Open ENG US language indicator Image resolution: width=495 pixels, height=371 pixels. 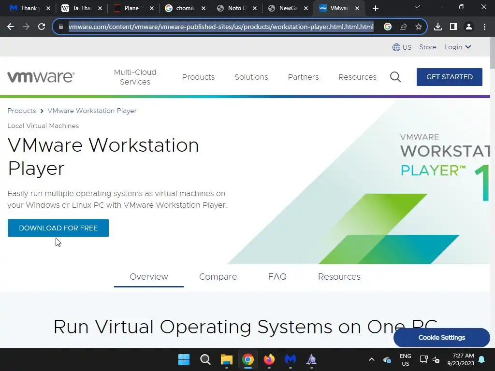[x=406, y=359]
